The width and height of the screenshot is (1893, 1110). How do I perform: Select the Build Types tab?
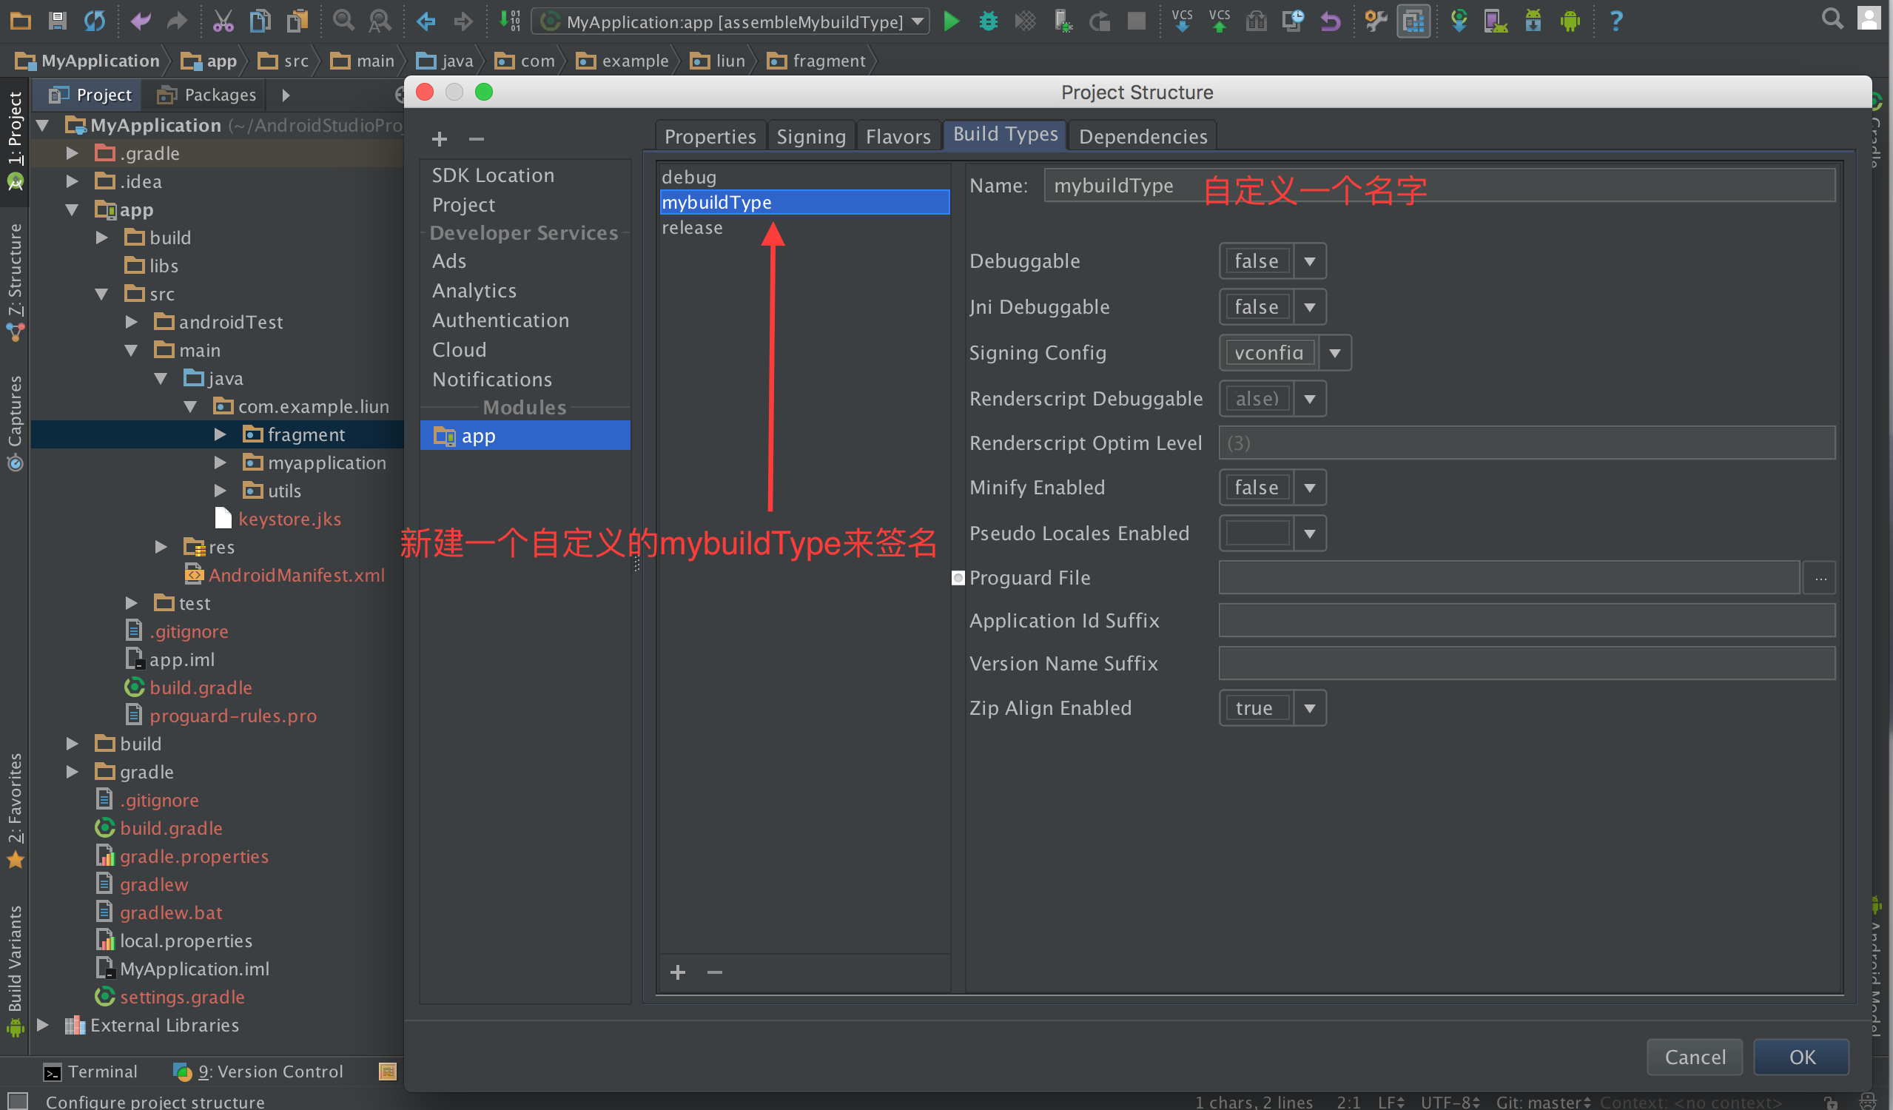[x=1005, y=135]
